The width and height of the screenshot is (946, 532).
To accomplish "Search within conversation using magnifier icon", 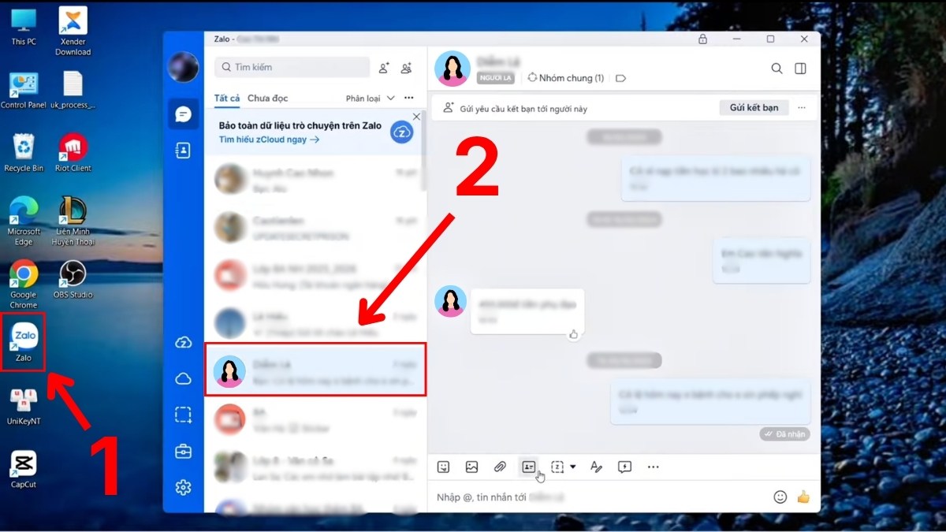I will pos(777,69).
